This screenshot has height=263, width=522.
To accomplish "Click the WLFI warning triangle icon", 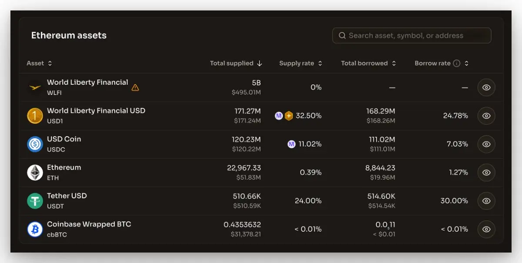I will 135,88.
